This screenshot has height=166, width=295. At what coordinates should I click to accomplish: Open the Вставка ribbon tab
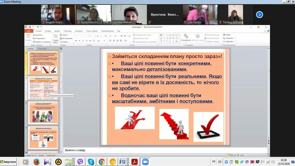[48, 31]
